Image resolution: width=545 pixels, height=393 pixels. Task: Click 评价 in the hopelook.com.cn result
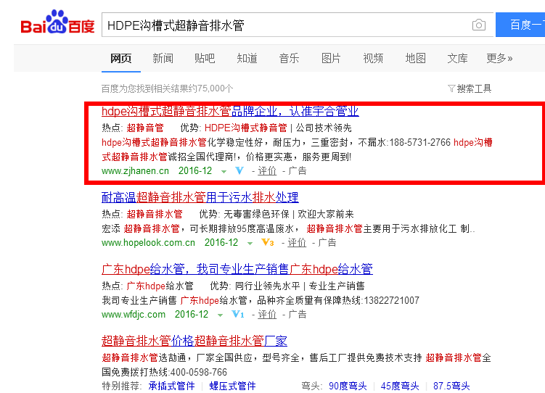[x=297, y=243]
